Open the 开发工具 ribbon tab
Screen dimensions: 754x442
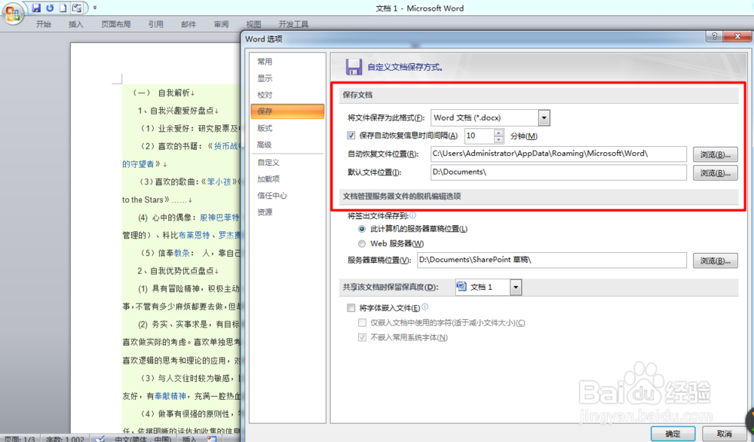[293, 24]
